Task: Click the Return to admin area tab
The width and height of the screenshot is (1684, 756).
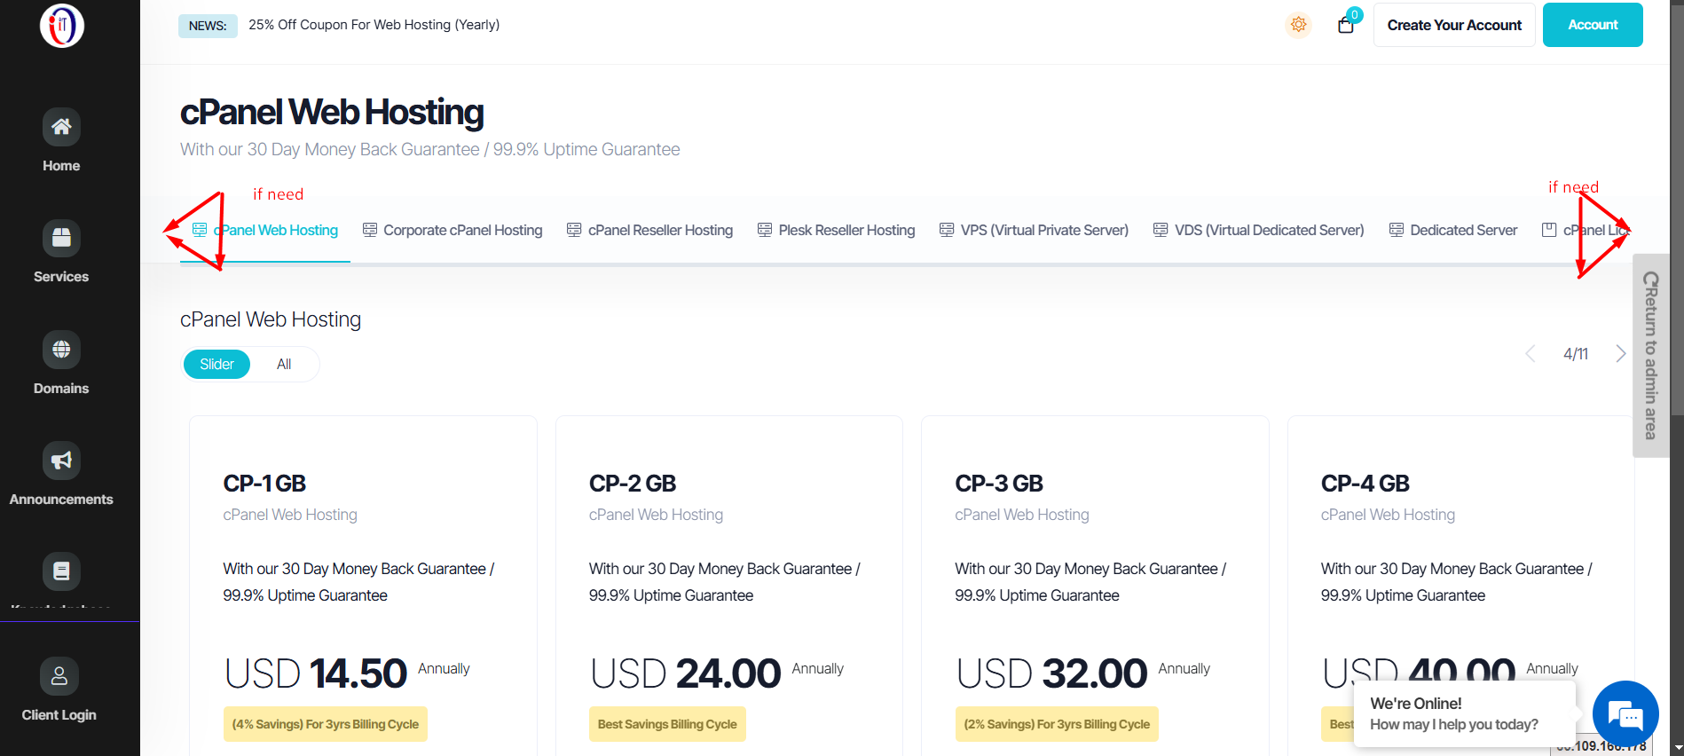Action: pyautogui.click(x=1650, y=355)
